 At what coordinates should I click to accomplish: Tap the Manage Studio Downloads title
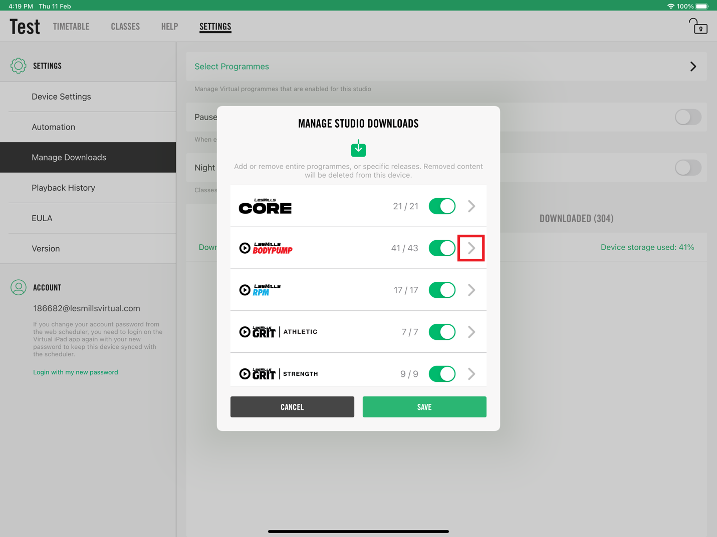pyautogui.click(x=358, y=124)
